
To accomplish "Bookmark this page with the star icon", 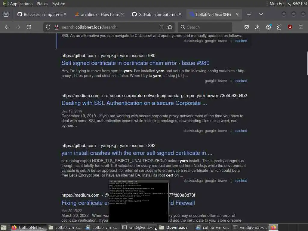I will coord(170,27).
